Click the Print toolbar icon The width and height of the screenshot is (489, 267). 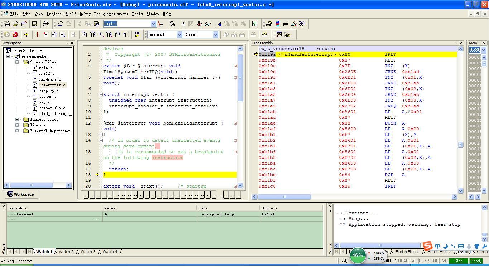[x=45, y=24]
